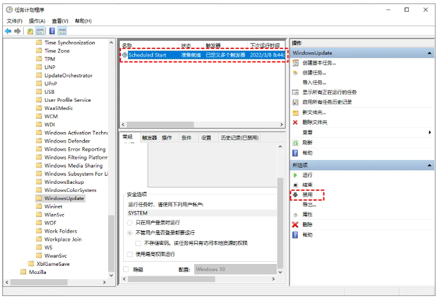Click the forward arrow toolbar icon
Viewport: 439px width, 303px height.
pyautogui.click(x=17, y=31)
